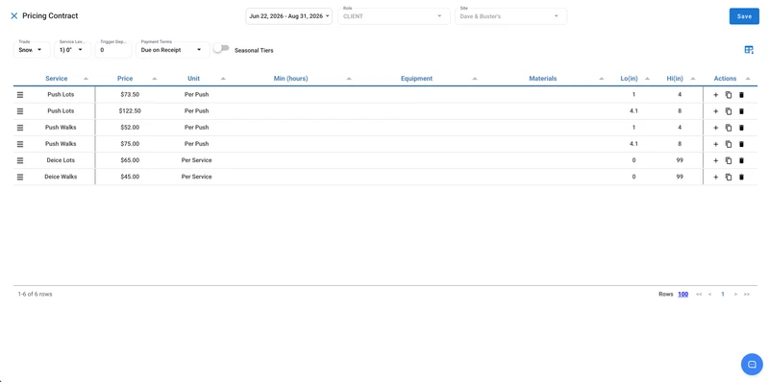The width and height of the screenshot is (769, 382).
Task: Click the Deice Walks service cell
Action: [x=61, y=177]
